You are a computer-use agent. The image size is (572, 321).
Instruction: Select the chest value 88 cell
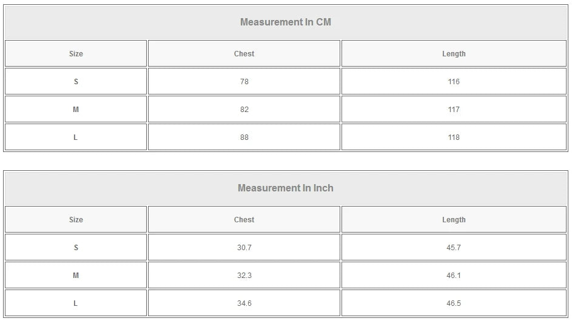tap(244, 137)
